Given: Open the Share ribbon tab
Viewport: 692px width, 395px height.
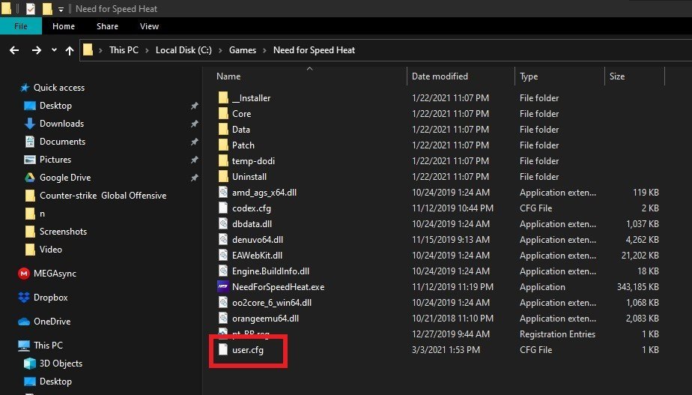Looking at the screenshot, I should pos(107,26).
